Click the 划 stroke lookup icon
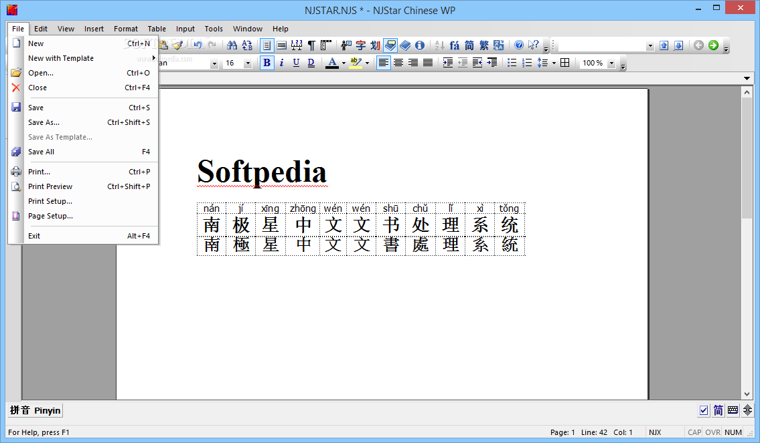Screen dimensions: 760x443 click(x=376, y=45)
